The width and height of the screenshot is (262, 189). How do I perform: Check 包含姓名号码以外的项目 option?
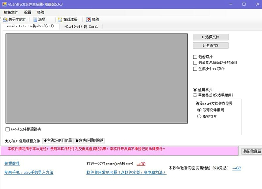pyautogui.click(x=196, y=63)
